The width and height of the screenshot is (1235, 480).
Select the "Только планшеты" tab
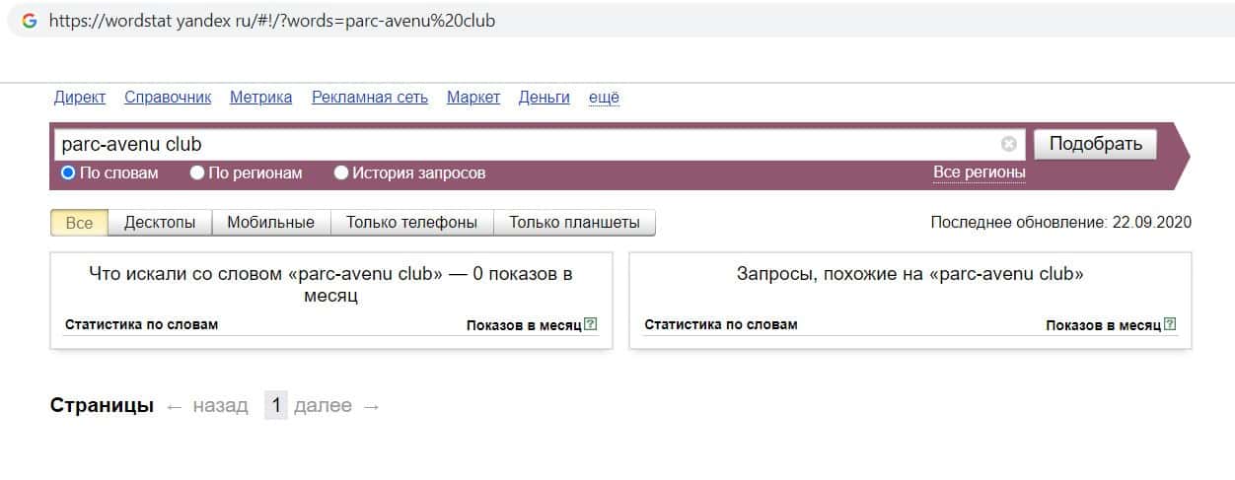pyautogui.click(x=574, y=222)
